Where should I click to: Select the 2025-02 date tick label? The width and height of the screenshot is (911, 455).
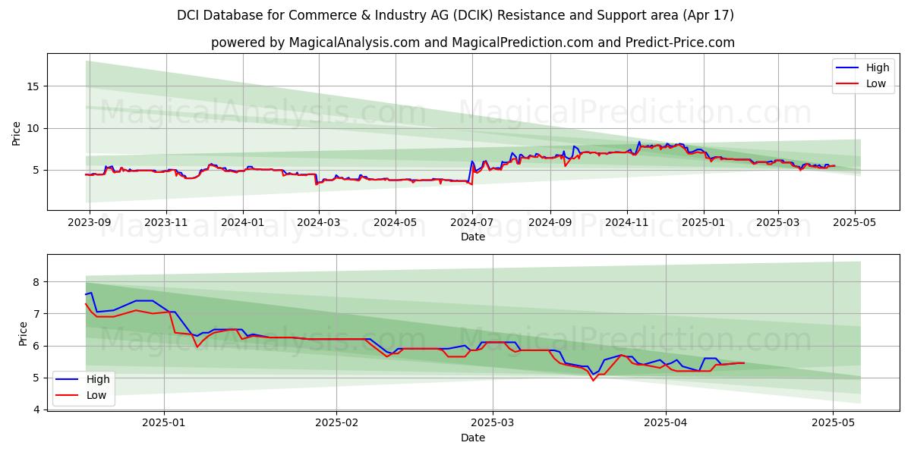[336, 423]
